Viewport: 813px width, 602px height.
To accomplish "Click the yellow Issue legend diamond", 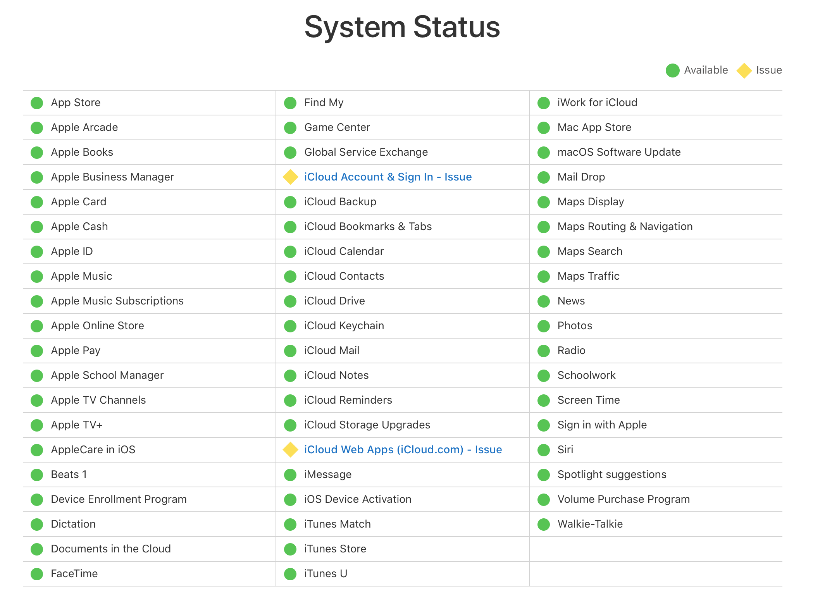I will click(x=744, y=71).
